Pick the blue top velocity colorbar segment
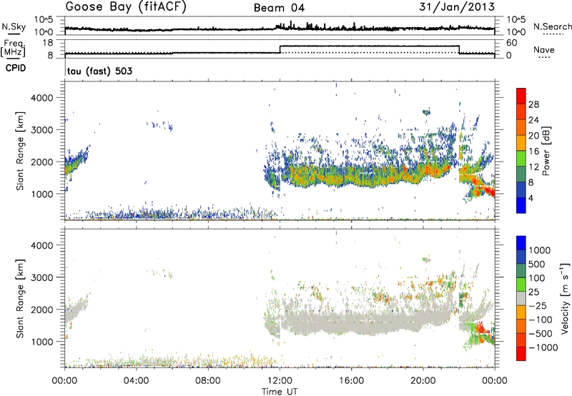The width and height of the screenshot is (572, 396). pyautogui.click(x=521, y=243)
